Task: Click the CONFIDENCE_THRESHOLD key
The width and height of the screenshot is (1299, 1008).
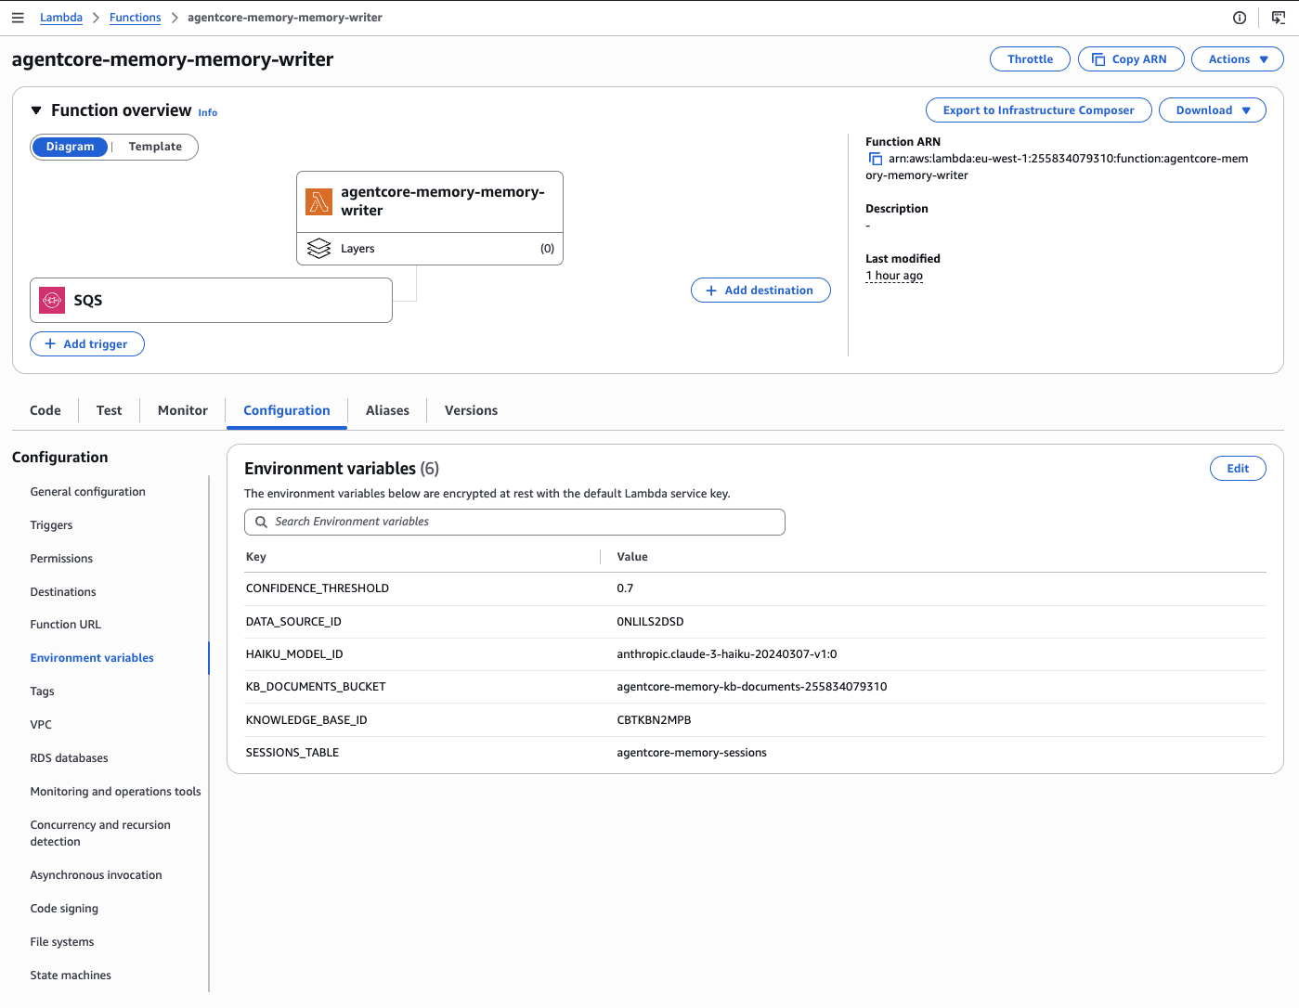Action: coord(318,588)
